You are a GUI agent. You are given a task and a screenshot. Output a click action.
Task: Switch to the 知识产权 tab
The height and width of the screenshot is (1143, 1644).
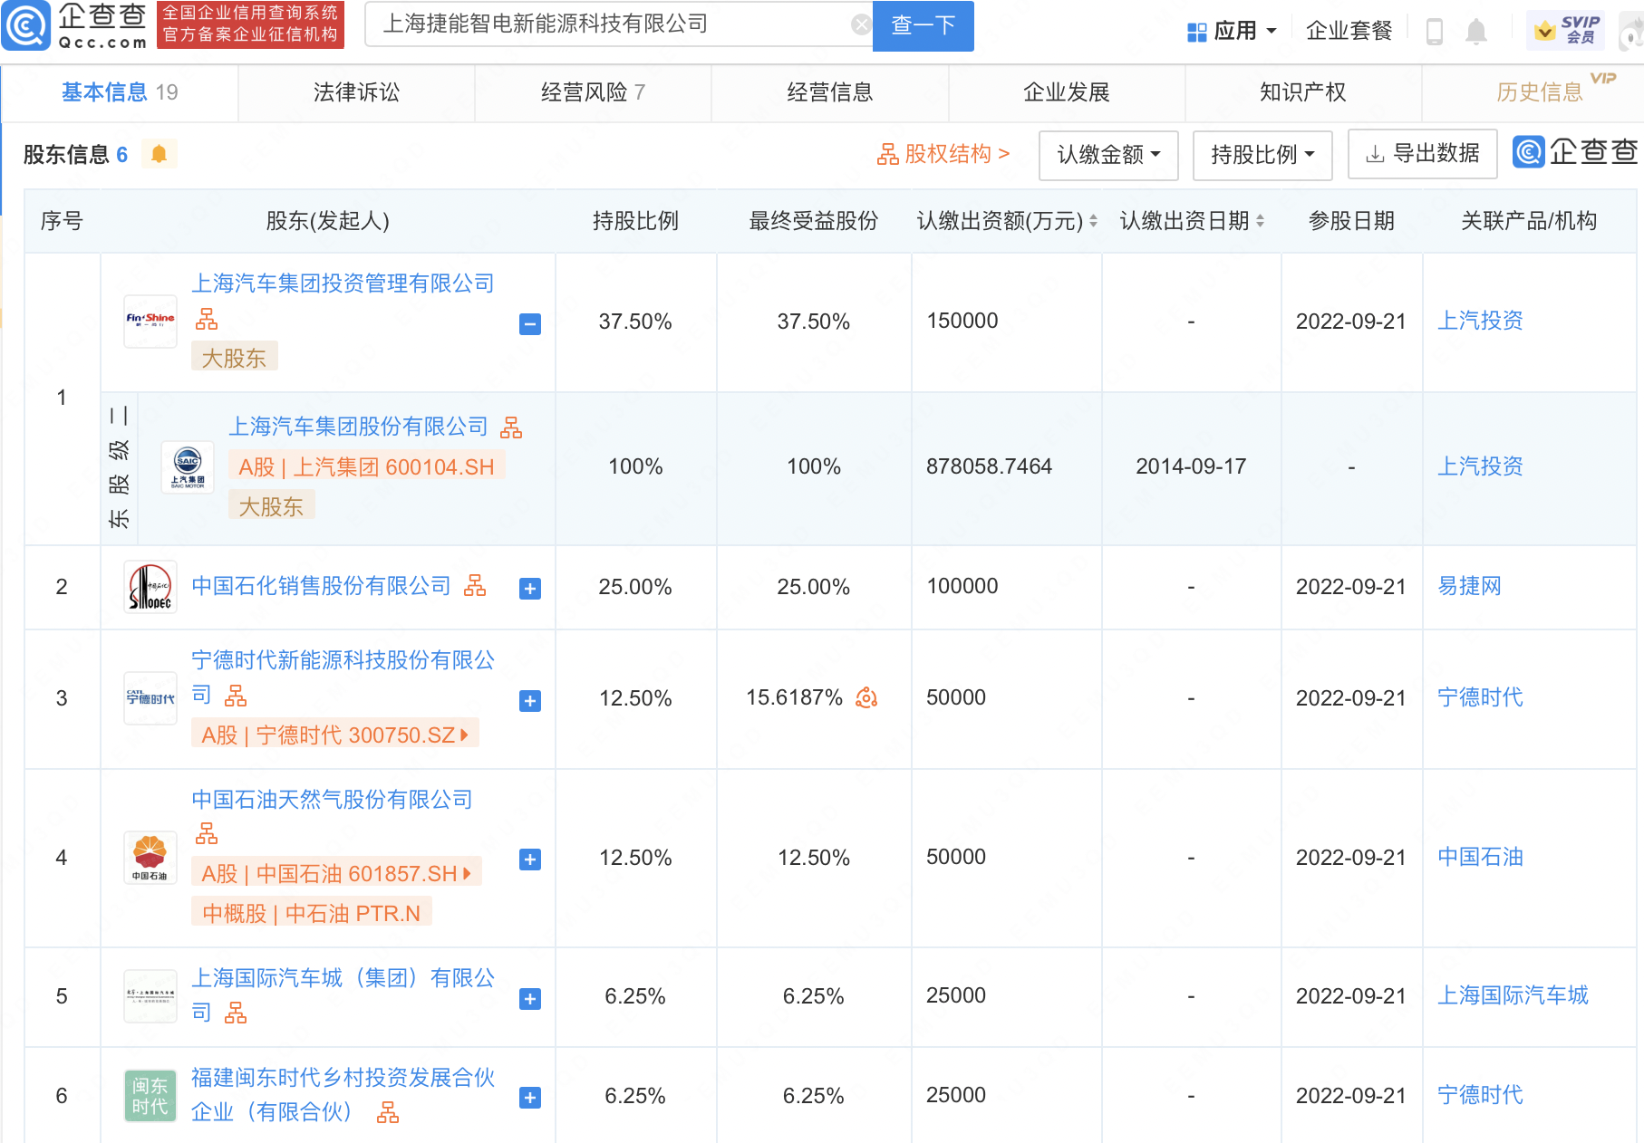1302,92
